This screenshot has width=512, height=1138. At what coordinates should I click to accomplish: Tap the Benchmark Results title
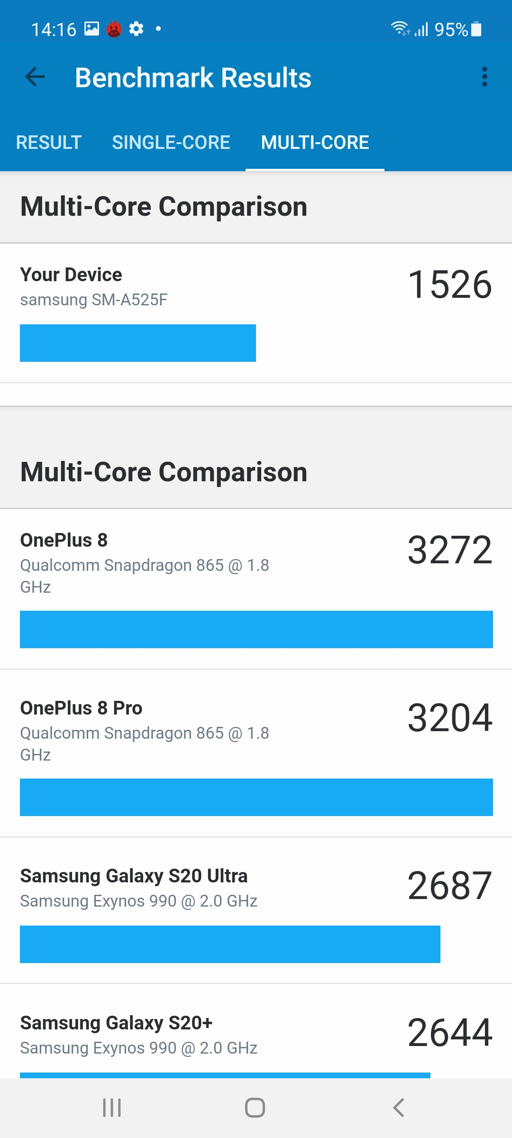point(193,78)
